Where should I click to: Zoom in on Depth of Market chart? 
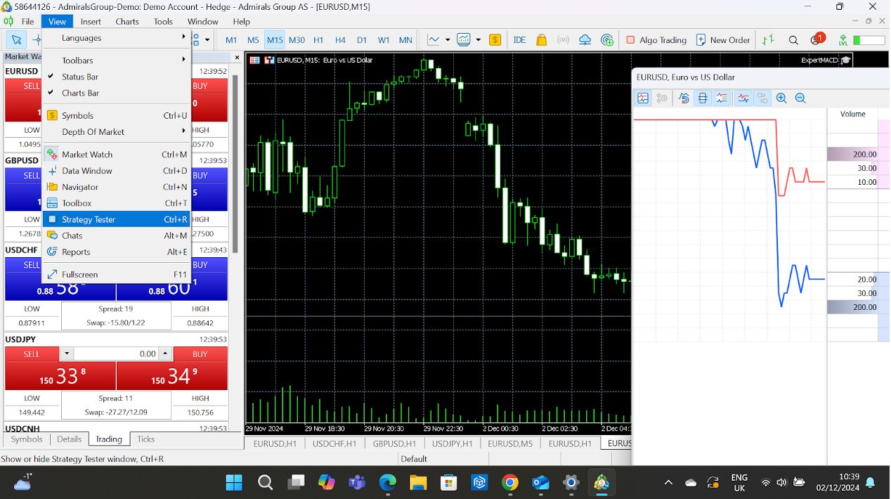coord(781,98)
